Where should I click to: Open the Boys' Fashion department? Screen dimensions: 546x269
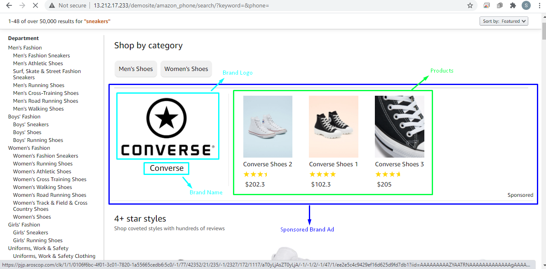(x=24, y=117)
